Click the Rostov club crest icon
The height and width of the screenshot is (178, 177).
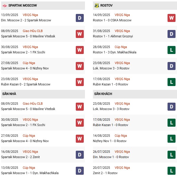pyautogui.click(x=96, y=5)
